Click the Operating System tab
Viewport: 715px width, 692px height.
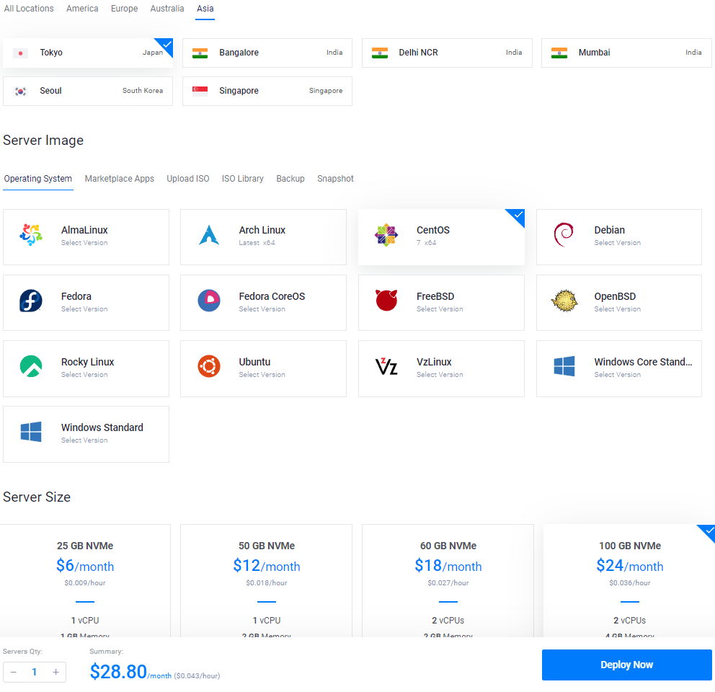(x=38, y=179)
